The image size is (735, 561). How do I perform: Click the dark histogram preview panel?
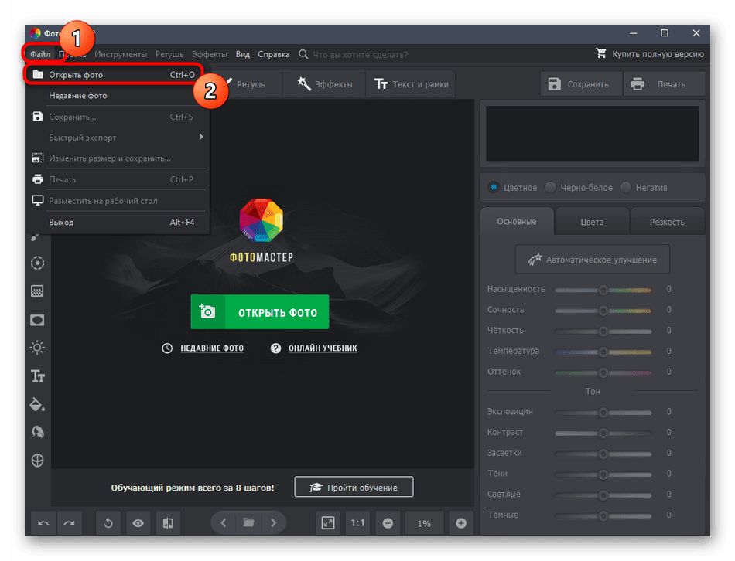(593, 134)
